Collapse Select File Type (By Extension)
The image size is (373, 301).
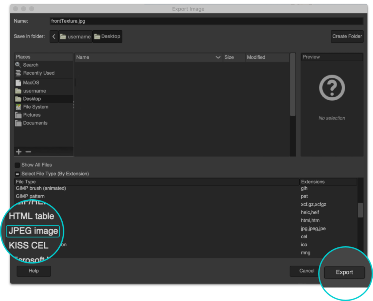(x=17, y=174)
